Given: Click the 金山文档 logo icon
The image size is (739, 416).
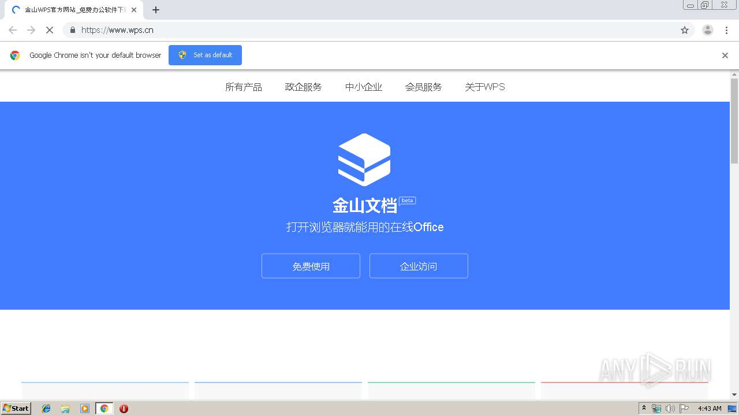Looking at the screenshot, I should (364, 159).
